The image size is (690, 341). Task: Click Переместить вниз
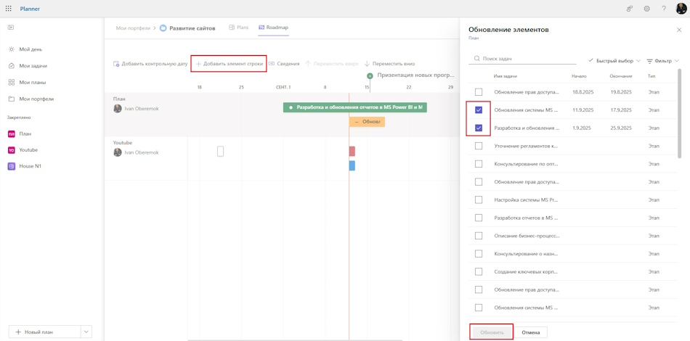pos(389,64)
